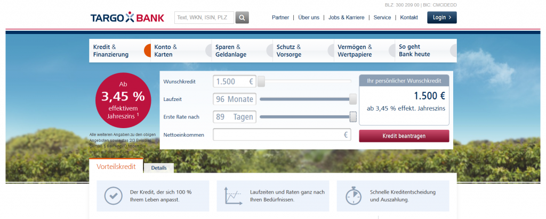
Task: Click the magnifier search button
Action: 242,18
